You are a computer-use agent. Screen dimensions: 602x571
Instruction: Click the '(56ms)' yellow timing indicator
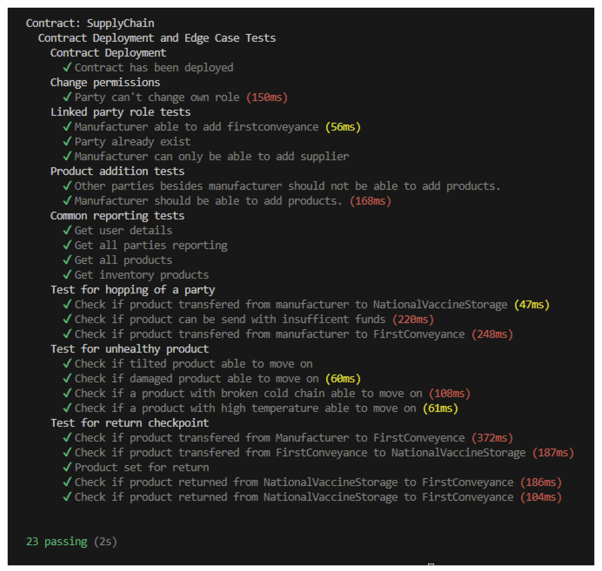[x=343, y=127]
